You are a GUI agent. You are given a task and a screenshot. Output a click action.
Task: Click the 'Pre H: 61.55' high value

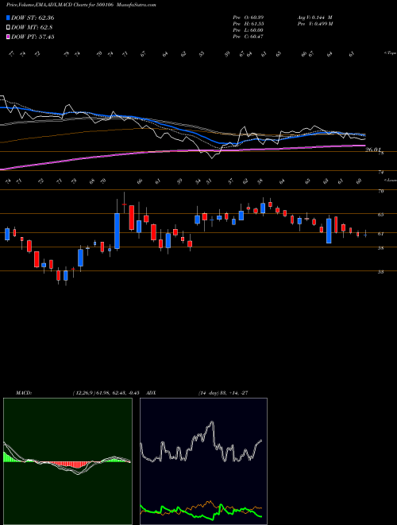[249, 23]
